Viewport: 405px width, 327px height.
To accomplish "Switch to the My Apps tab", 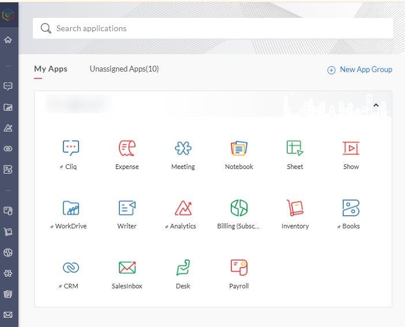I will tap(51, 69).
